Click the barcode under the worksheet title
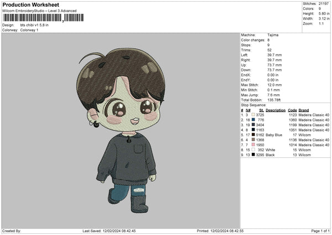This screenshot has width=332, height=235. point(43,18)
